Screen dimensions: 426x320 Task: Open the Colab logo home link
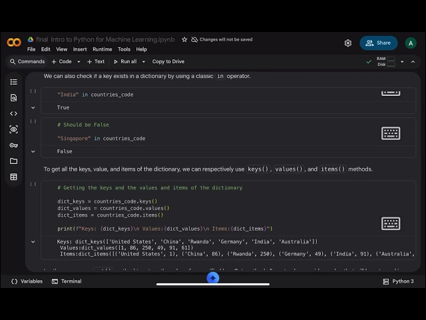[14, 43]
